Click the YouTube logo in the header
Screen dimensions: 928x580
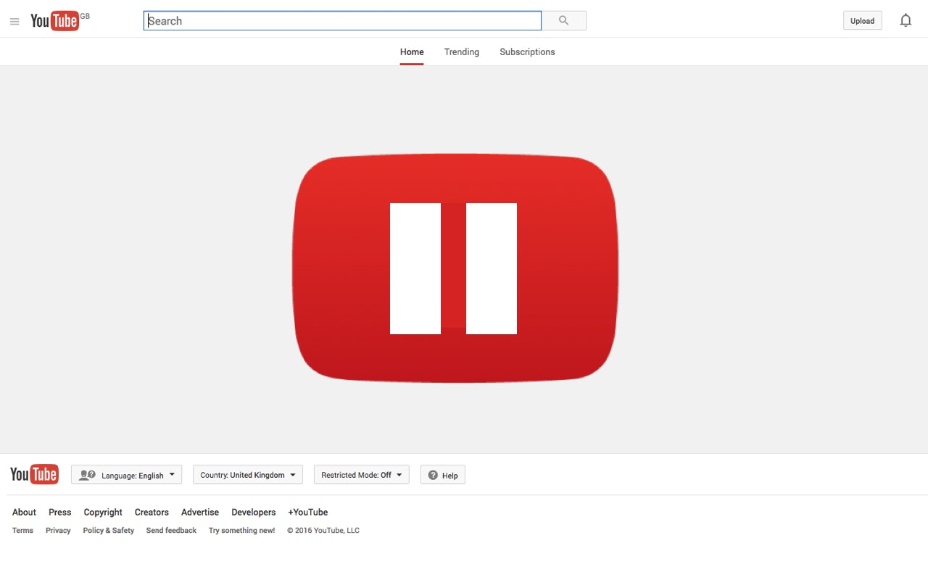54,20
